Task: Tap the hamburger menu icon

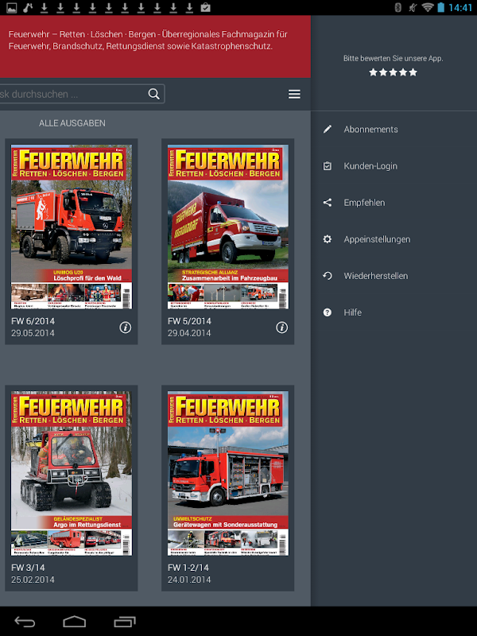Action: coord(294,94)
